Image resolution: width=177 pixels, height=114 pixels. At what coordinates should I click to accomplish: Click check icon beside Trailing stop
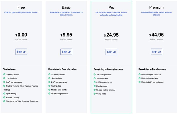pyautogui.click(x=49, y=86)
